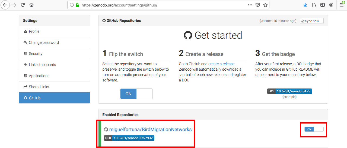Click the Settings sidebar heading
347x148 pixels.
[30, 21]
